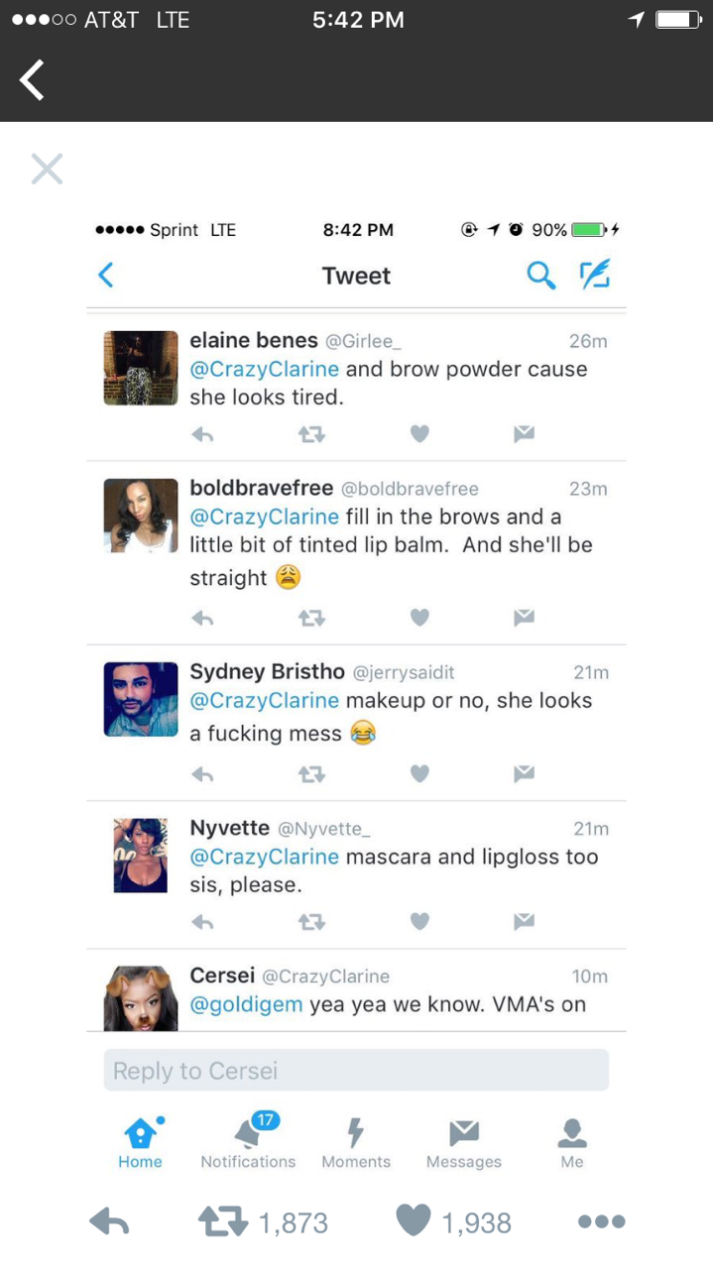
Task: Reply to Nyvette's tweet with the arrow icon
Action: [202, 922]
